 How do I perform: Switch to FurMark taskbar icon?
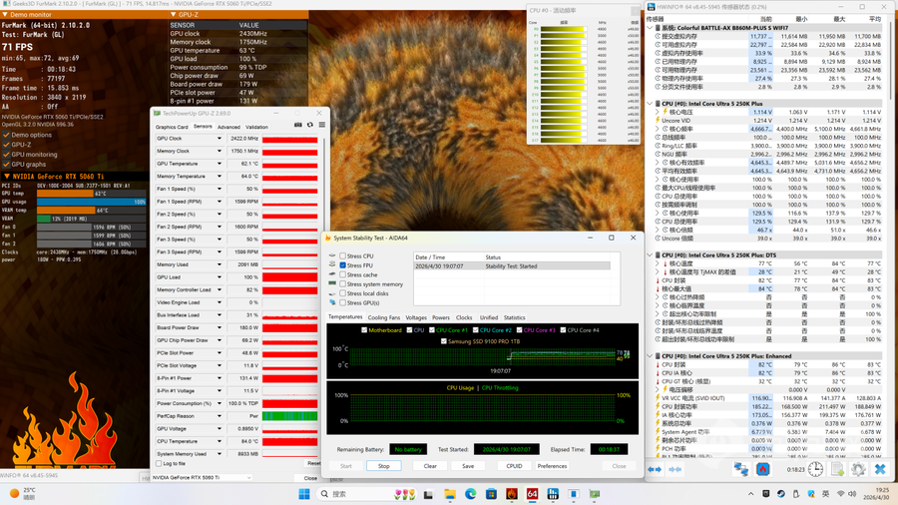coord(512,494)
